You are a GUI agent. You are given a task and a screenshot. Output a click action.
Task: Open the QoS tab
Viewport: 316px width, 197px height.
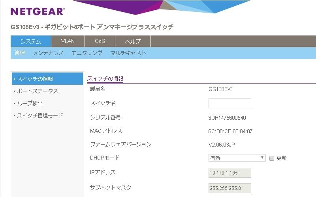click(x=100, y=41)
